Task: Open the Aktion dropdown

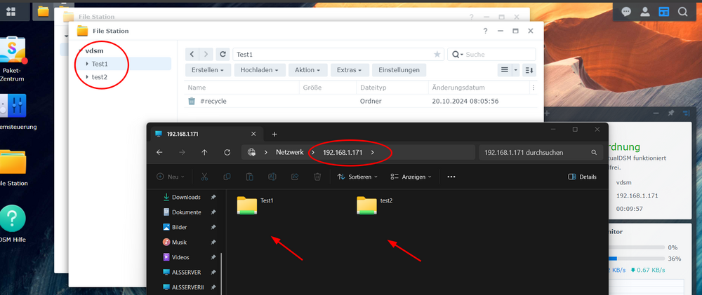Action: click(x=307, y=70)
